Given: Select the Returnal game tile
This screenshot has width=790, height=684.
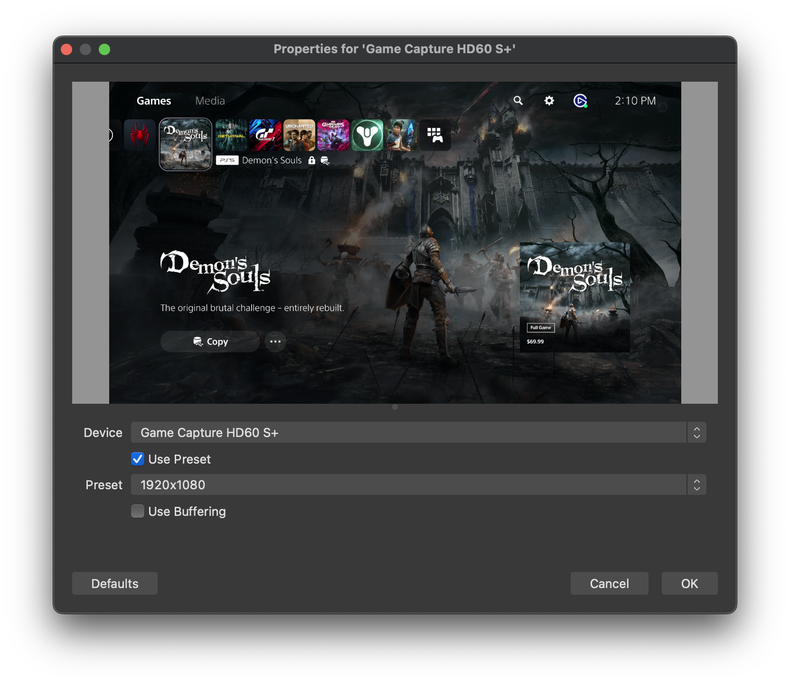Looking at the screenshot, I should 231,135.
